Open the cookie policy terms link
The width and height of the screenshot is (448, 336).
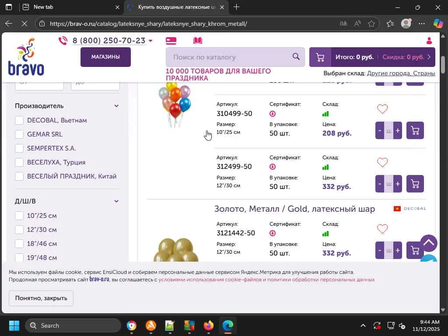tap(266, 280)
